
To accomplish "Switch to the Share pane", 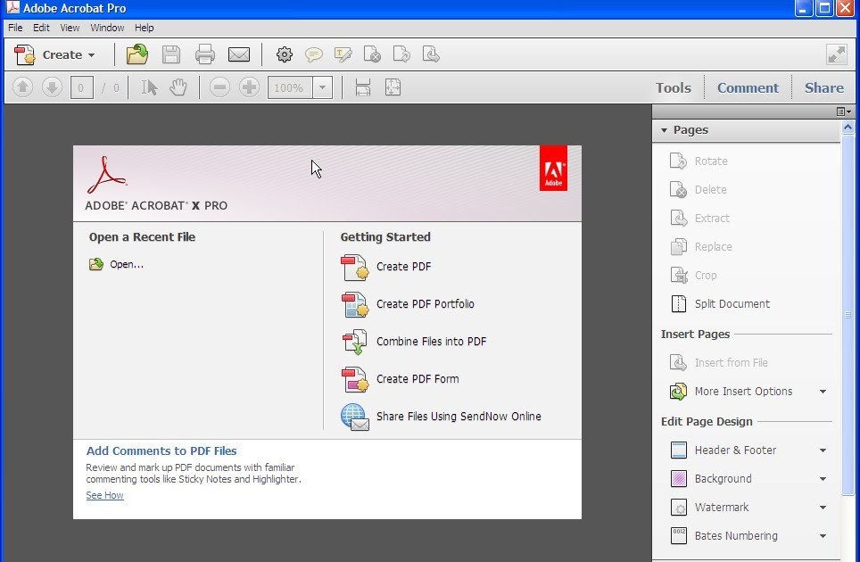I will pos(823,87).
